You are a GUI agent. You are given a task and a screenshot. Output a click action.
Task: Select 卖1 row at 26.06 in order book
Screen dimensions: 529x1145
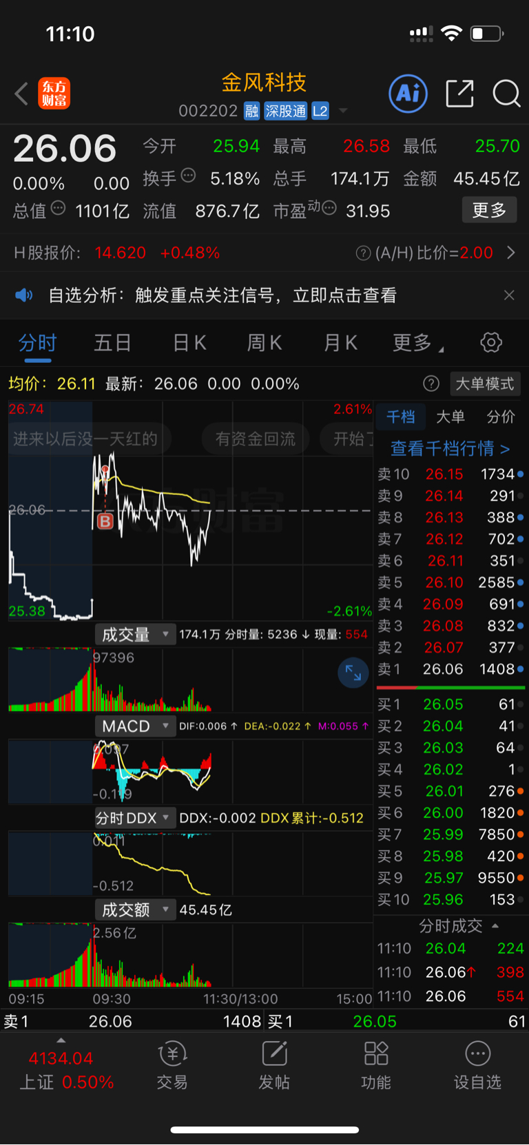tap(450, 669)
